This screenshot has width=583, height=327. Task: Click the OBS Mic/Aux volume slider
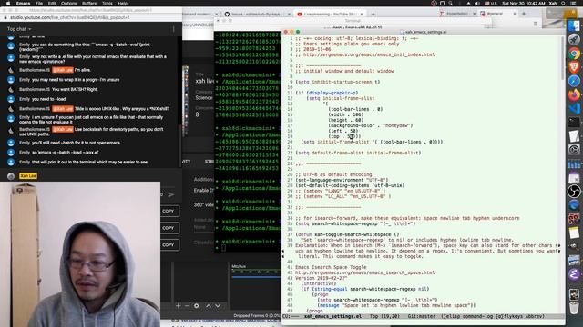coord(256,276)
